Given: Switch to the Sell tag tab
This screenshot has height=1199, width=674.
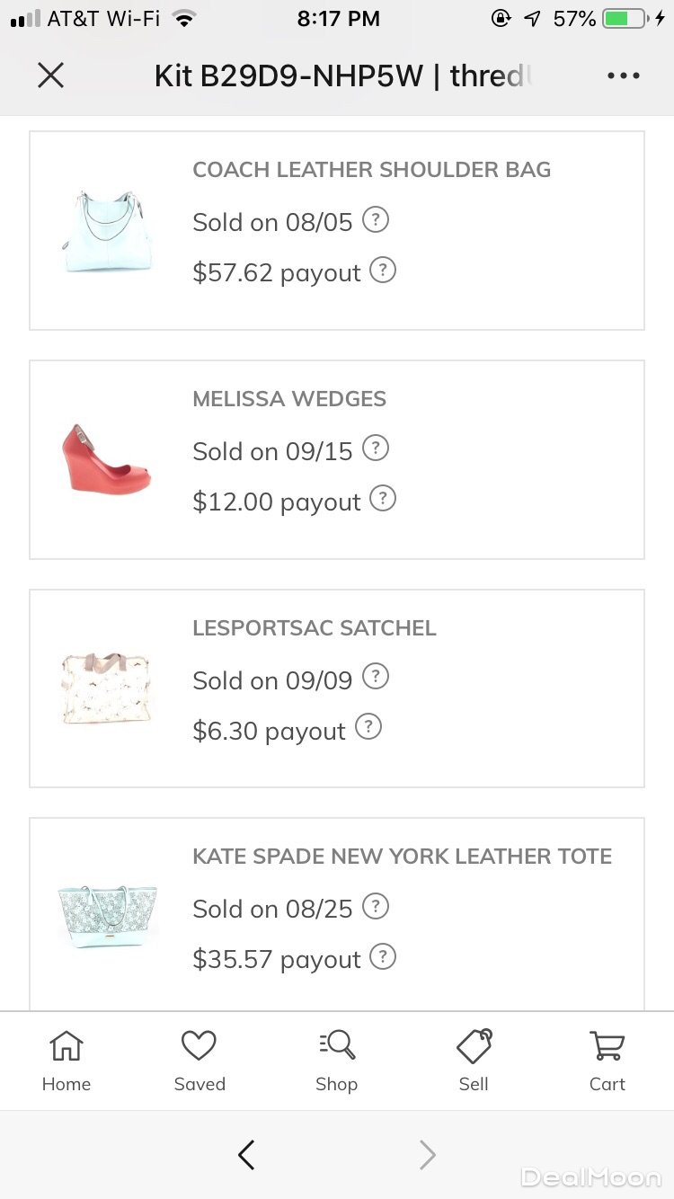Looking at the screenshot, I should [474, 1061].
